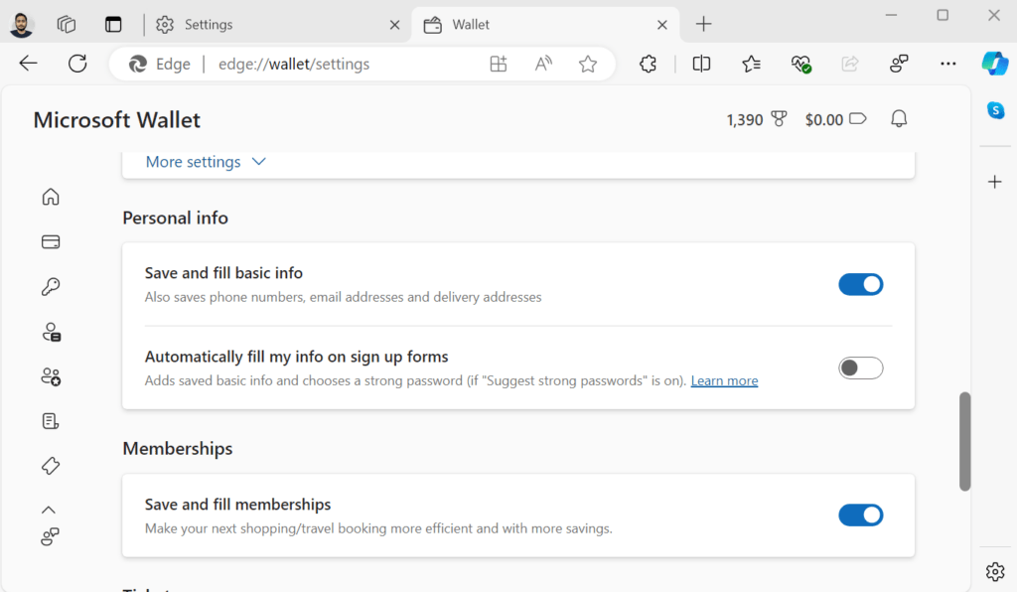Click the 1,390 rewards points button

pyautogui.click(x=756, y=119)
